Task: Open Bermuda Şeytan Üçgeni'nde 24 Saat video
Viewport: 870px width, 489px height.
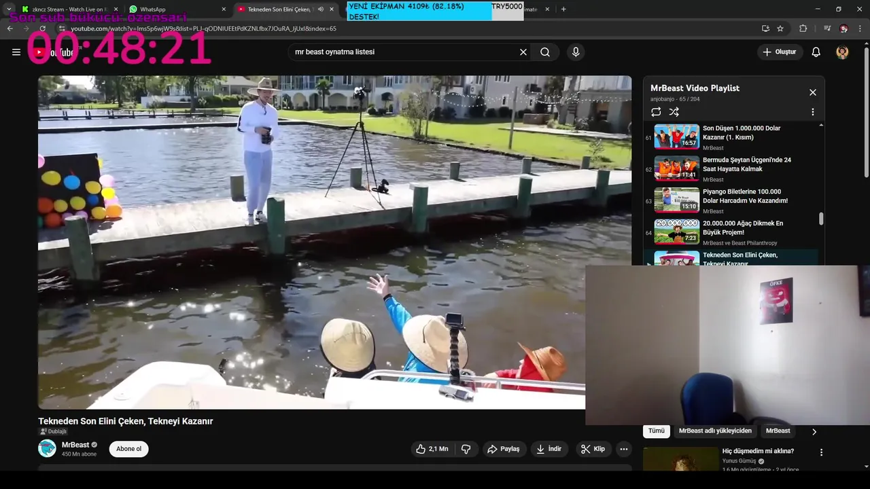Action: (x=731, y=168)
